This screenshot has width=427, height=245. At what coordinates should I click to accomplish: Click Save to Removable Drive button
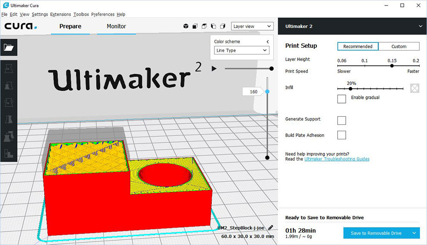[376, 233]
